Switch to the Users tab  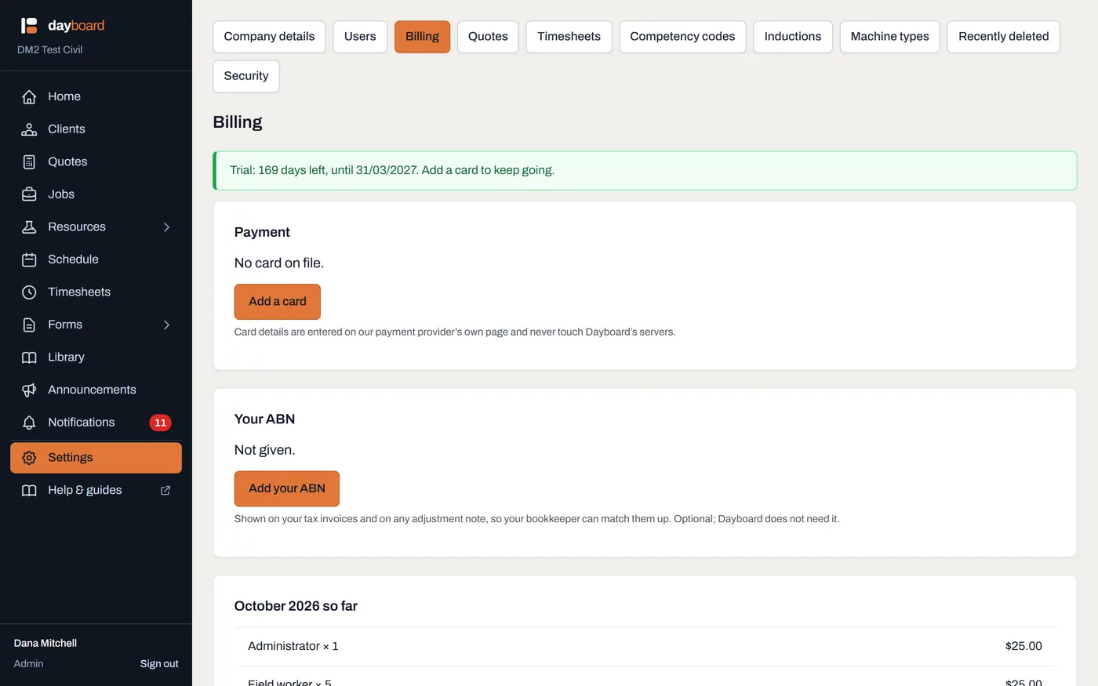click(360, 37)
